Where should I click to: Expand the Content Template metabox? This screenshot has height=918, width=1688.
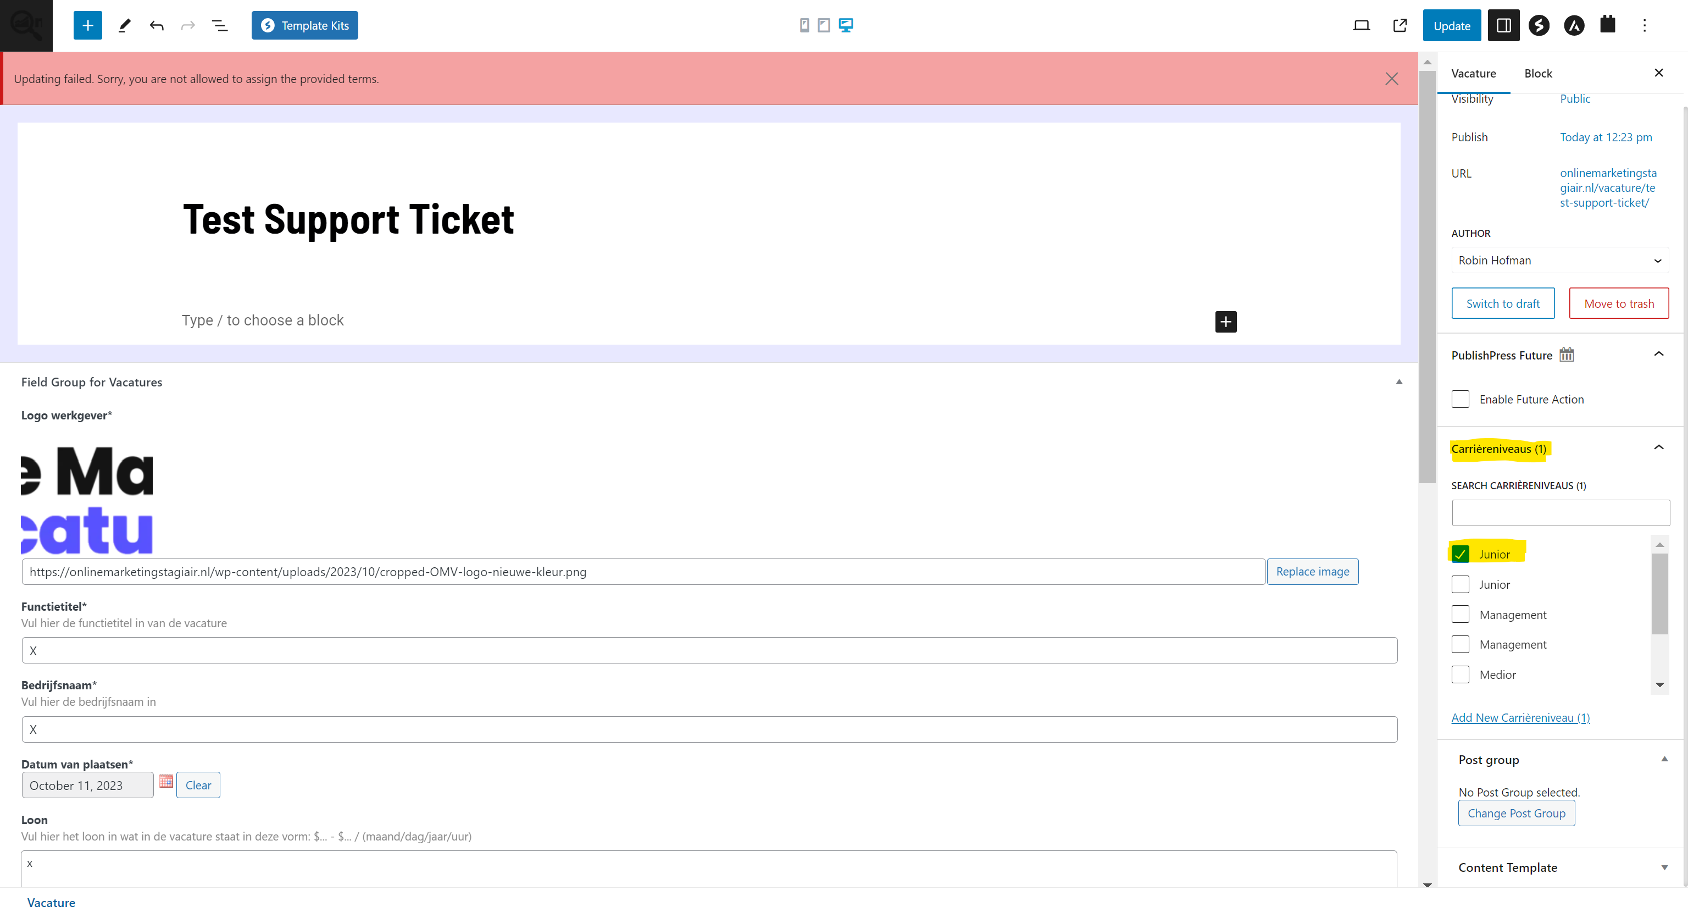click(x=1664, y=867)
